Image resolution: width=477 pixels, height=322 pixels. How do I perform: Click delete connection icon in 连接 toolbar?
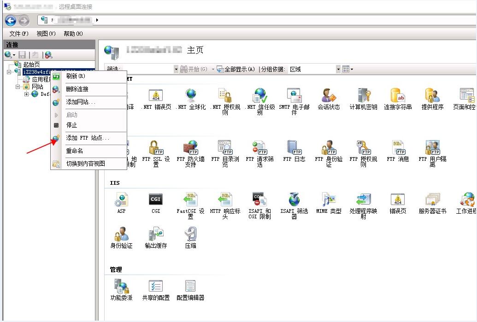(x=48, y=55)
